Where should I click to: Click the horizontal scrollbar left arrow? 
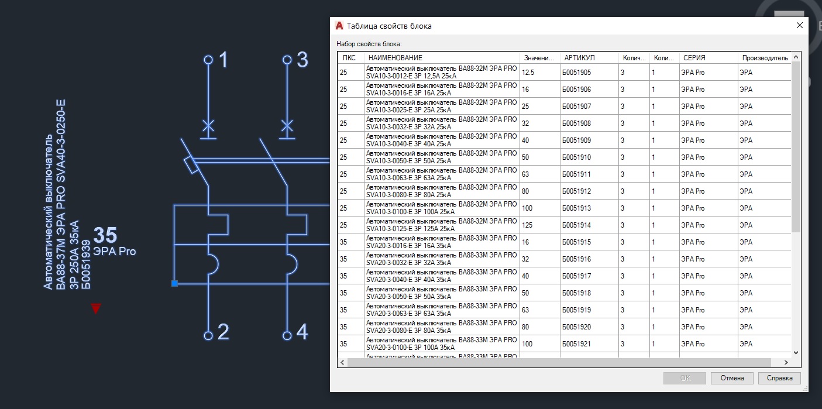click(342, 362)
